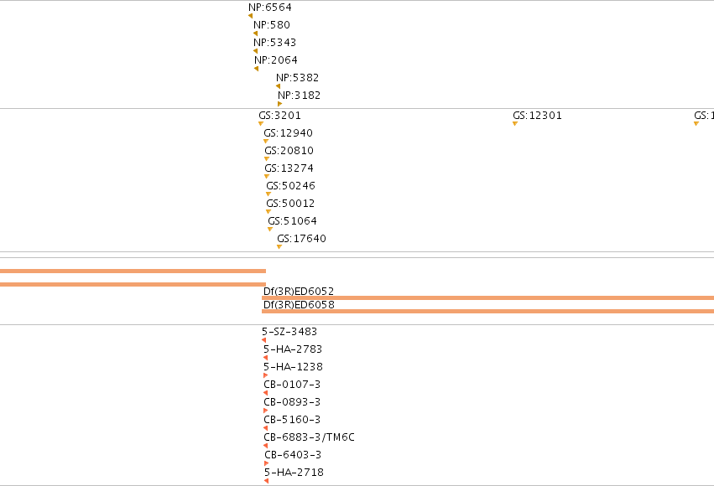
Task: Select the arrow marker below NP:5343
Action: click(255, 51)
